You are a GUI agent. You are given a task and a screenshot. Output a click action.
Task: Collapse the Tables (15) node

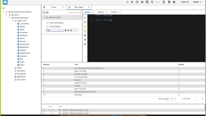click(12, 21)
